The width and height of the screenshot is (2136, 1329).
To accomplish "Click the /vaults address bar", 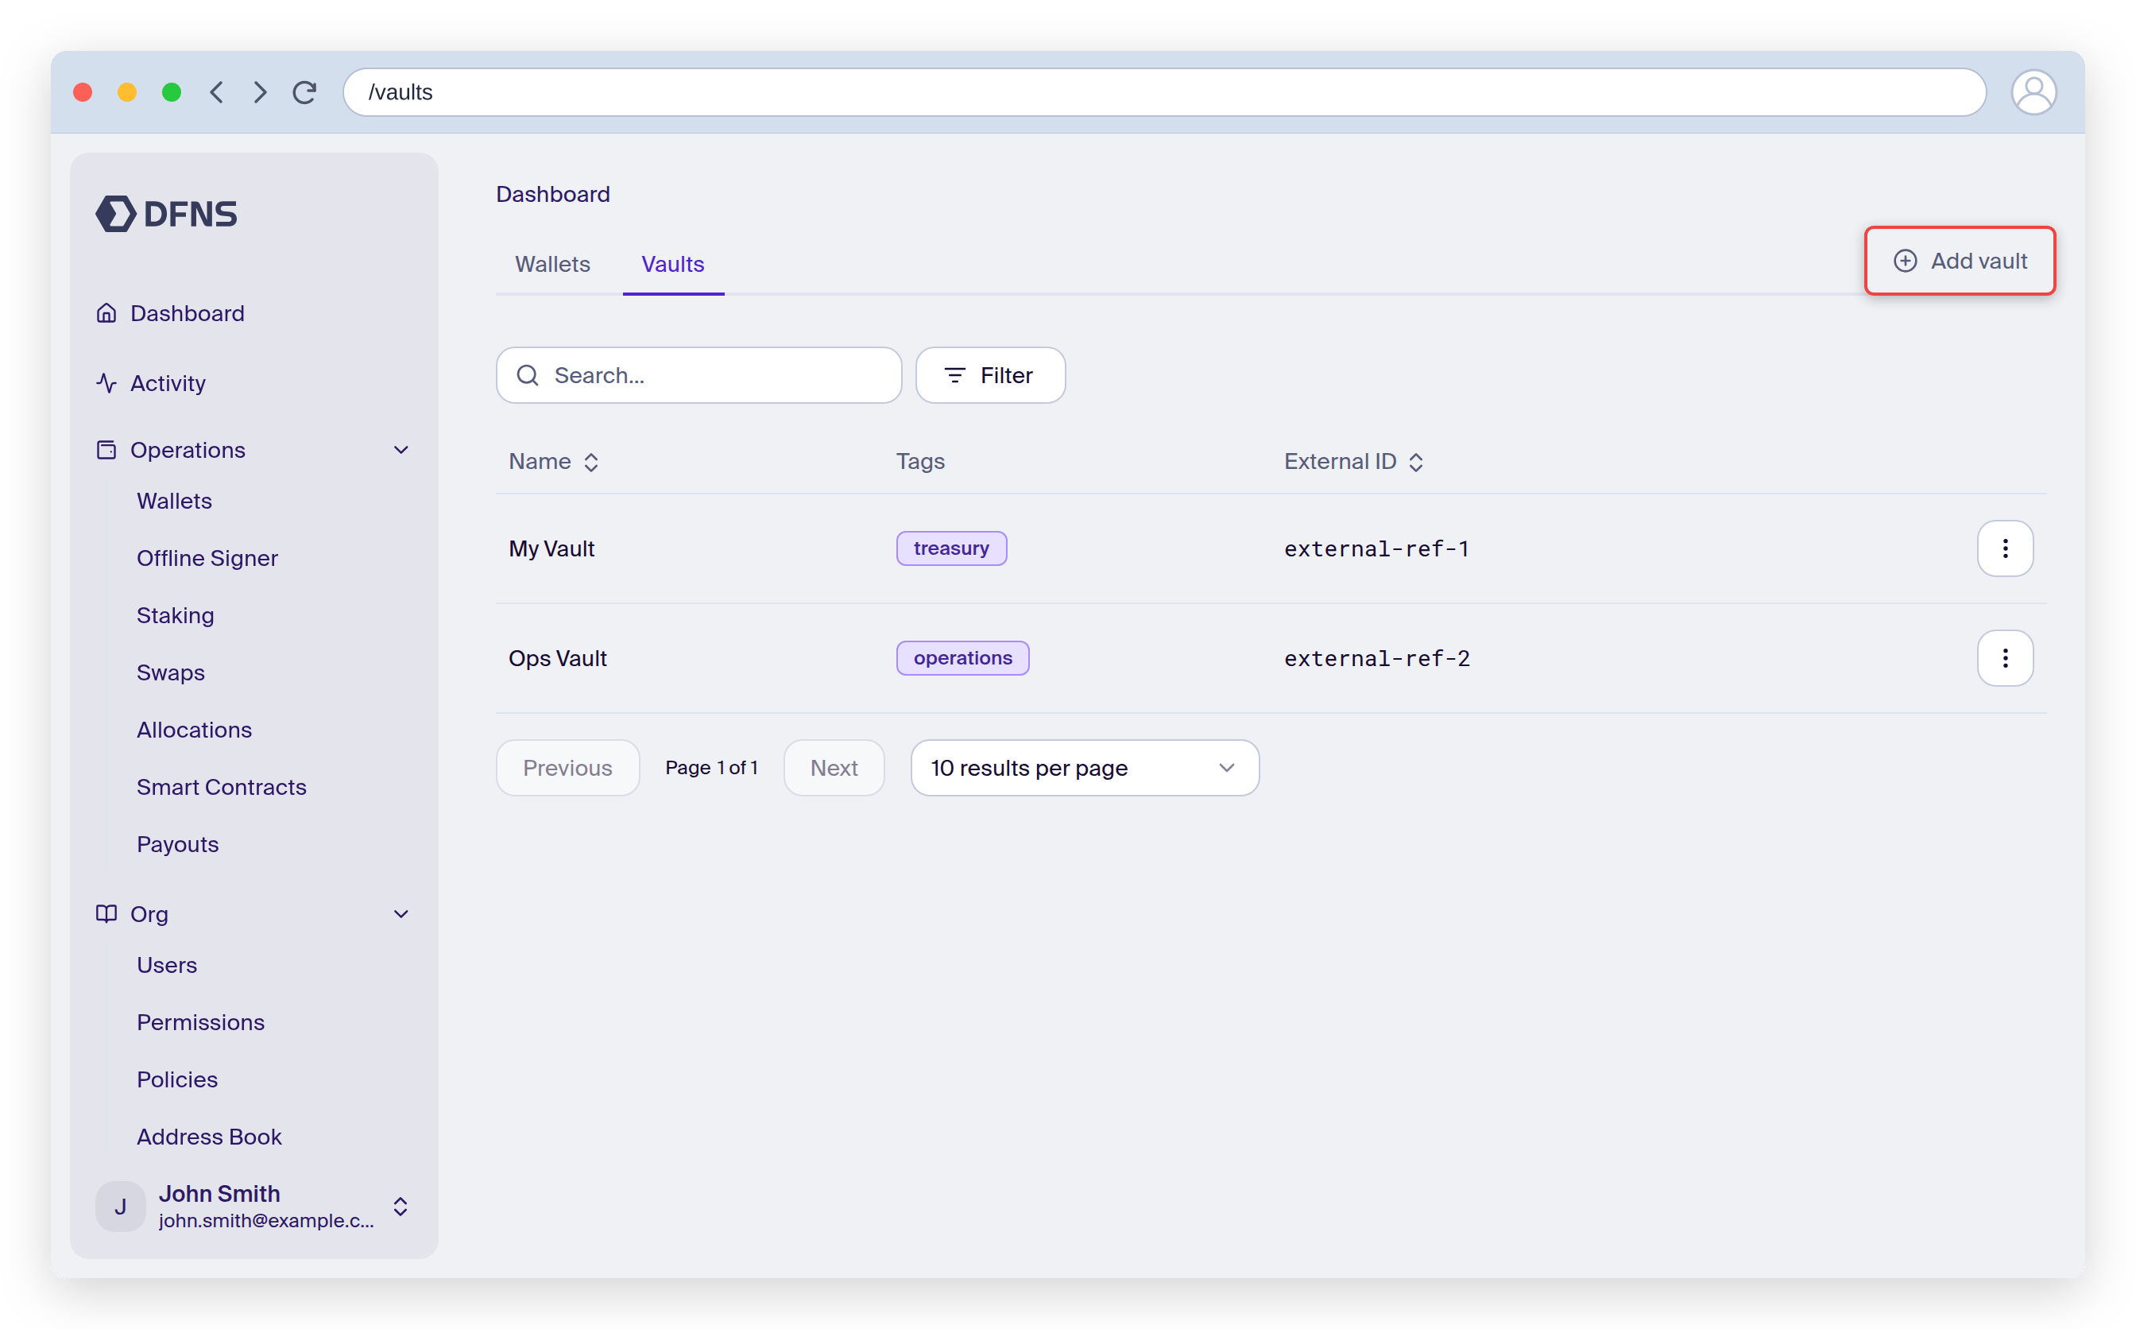I will (x=1164, y=92).
